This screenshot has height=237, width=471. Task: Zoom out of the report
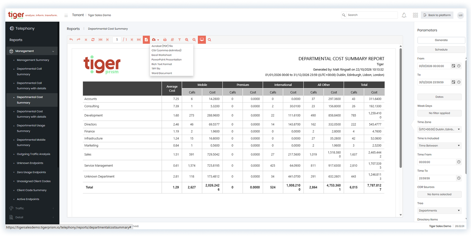[x=194, y=40]
